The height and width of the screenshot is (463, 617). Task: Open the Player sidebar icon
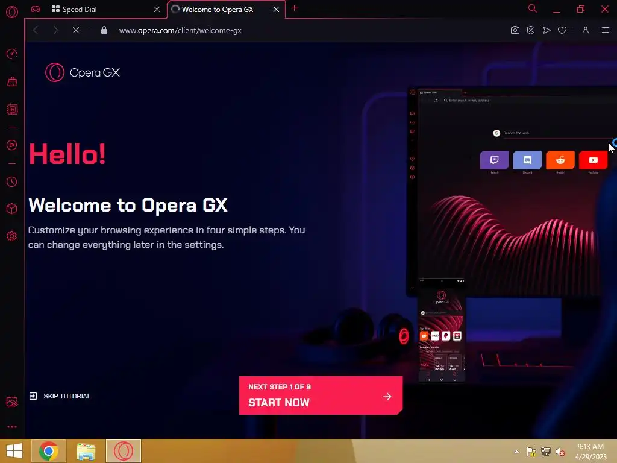pos(12,145)
